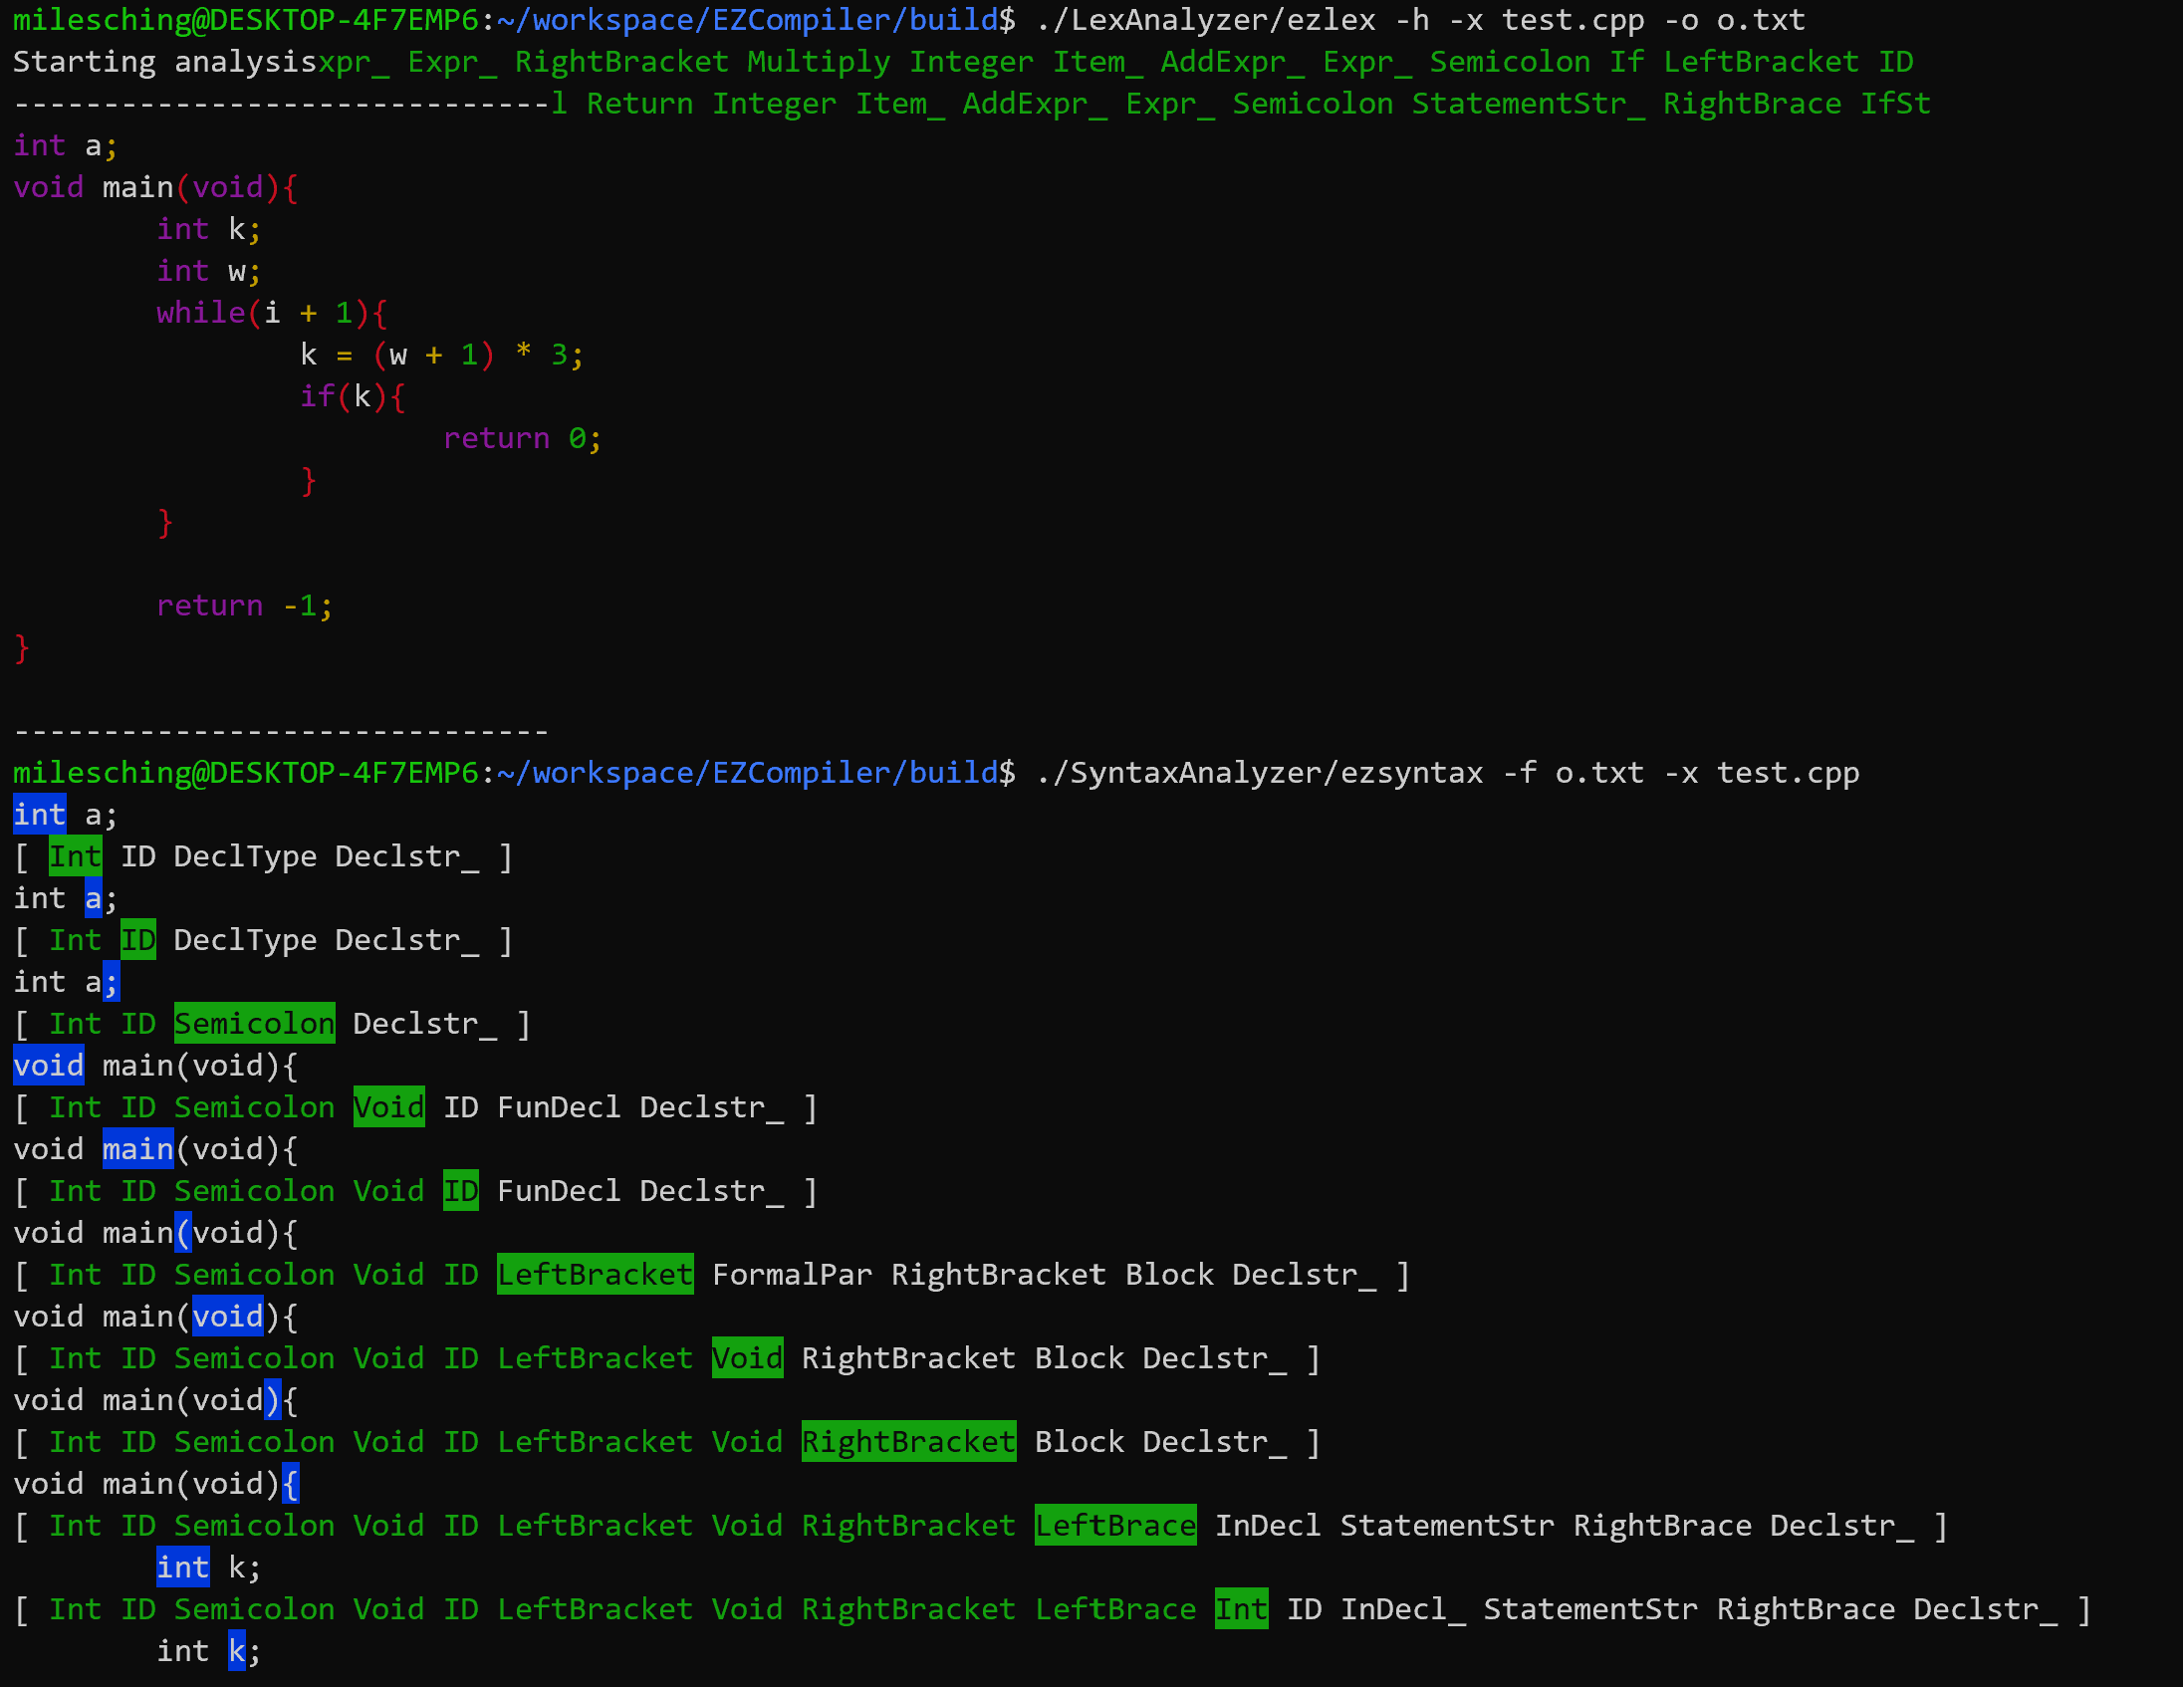
Task: Click the 'StatementStr' token in last stack line
Action: pos(1590,1609)
